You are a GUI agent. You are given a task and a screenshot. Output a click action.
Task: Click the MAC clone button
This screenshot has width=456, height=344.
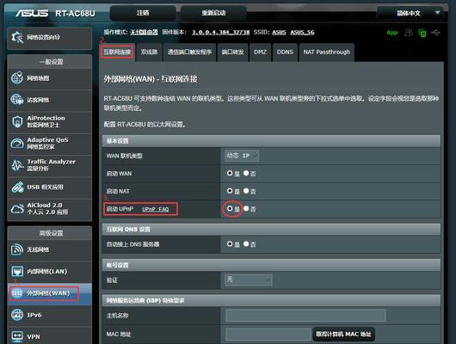click(343, 335)
